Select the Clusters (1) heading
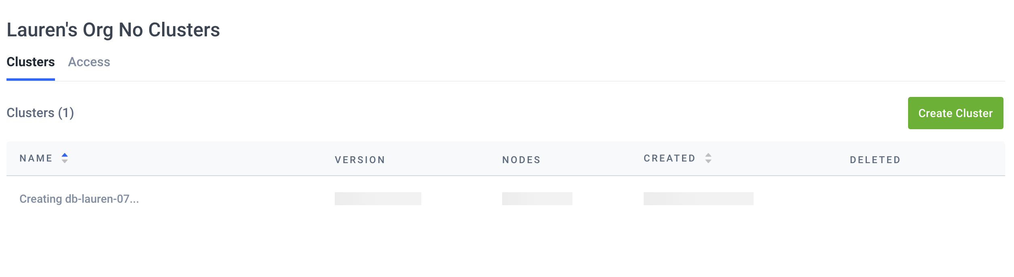The width and height of the screenshot is (1014, 277). pos(40,113)
